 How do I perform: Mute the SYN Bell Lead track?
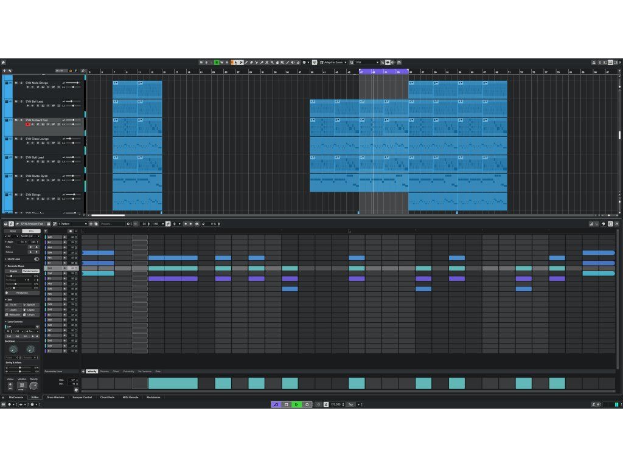16,102
